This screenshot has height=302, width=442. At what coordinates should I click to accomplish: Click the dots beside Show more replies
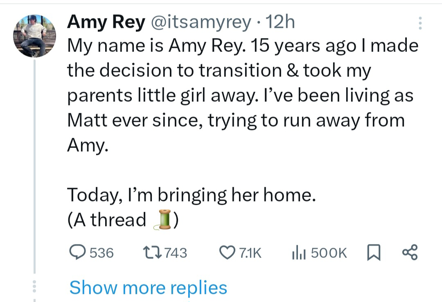[34, 287]
